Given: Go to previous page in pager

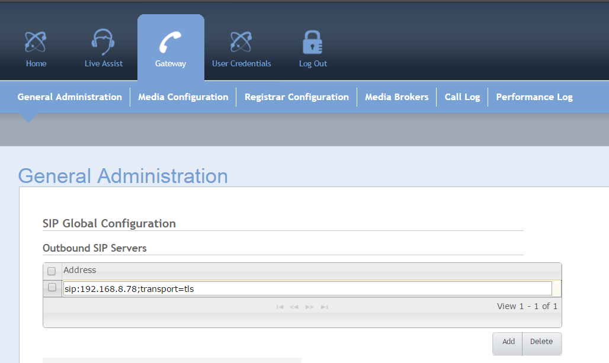Looking at the screenshot, I should pyautogui.click(x=294, y=307).
